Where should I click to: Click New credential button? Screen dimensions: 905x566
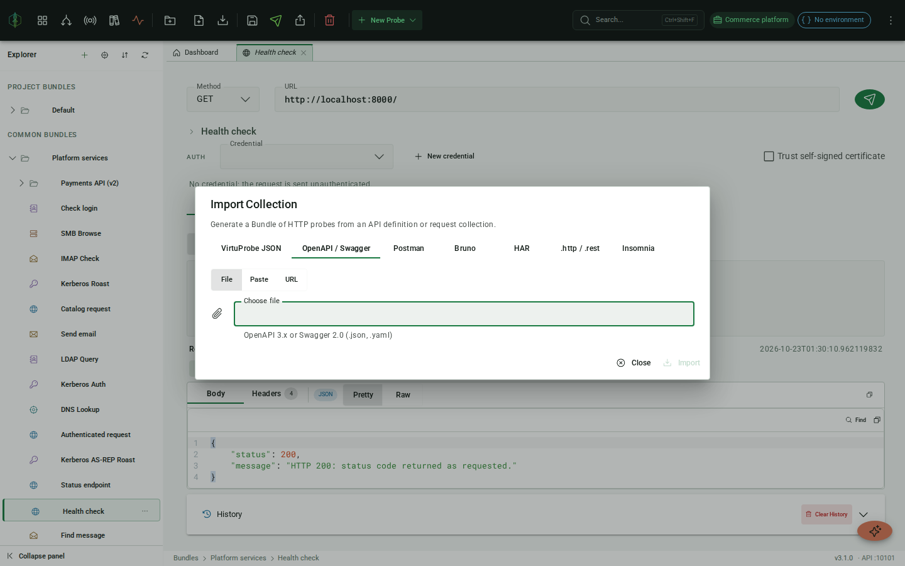[x=444, y=156]
